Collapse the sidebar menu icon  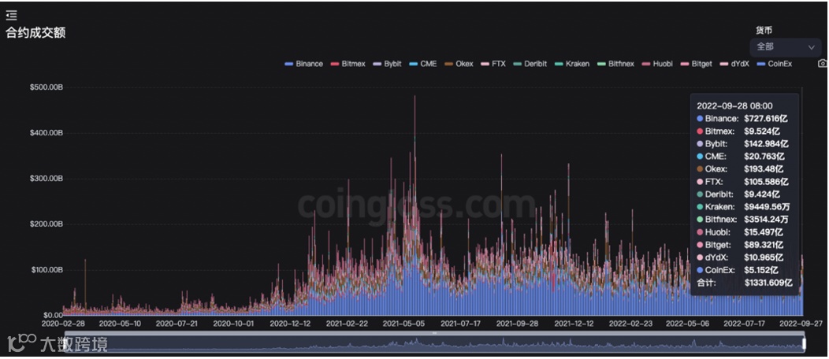11,16
